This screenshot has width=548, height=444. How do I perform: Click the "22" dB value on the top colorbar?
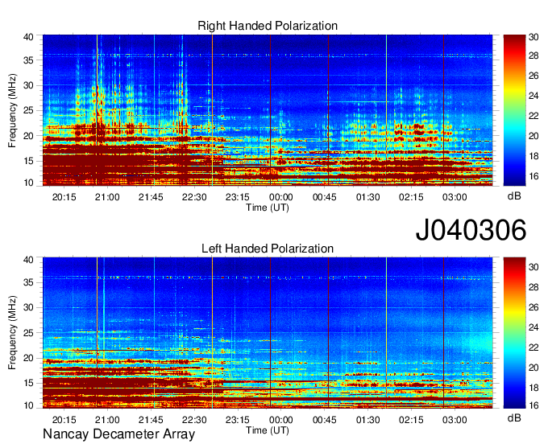pos(533,116)
